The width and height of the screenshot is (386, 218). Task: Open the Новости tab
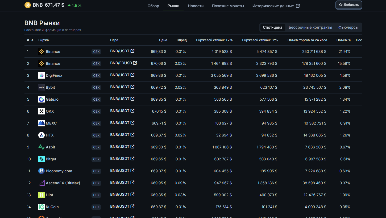pyautogui.click(x=196, y=6)
